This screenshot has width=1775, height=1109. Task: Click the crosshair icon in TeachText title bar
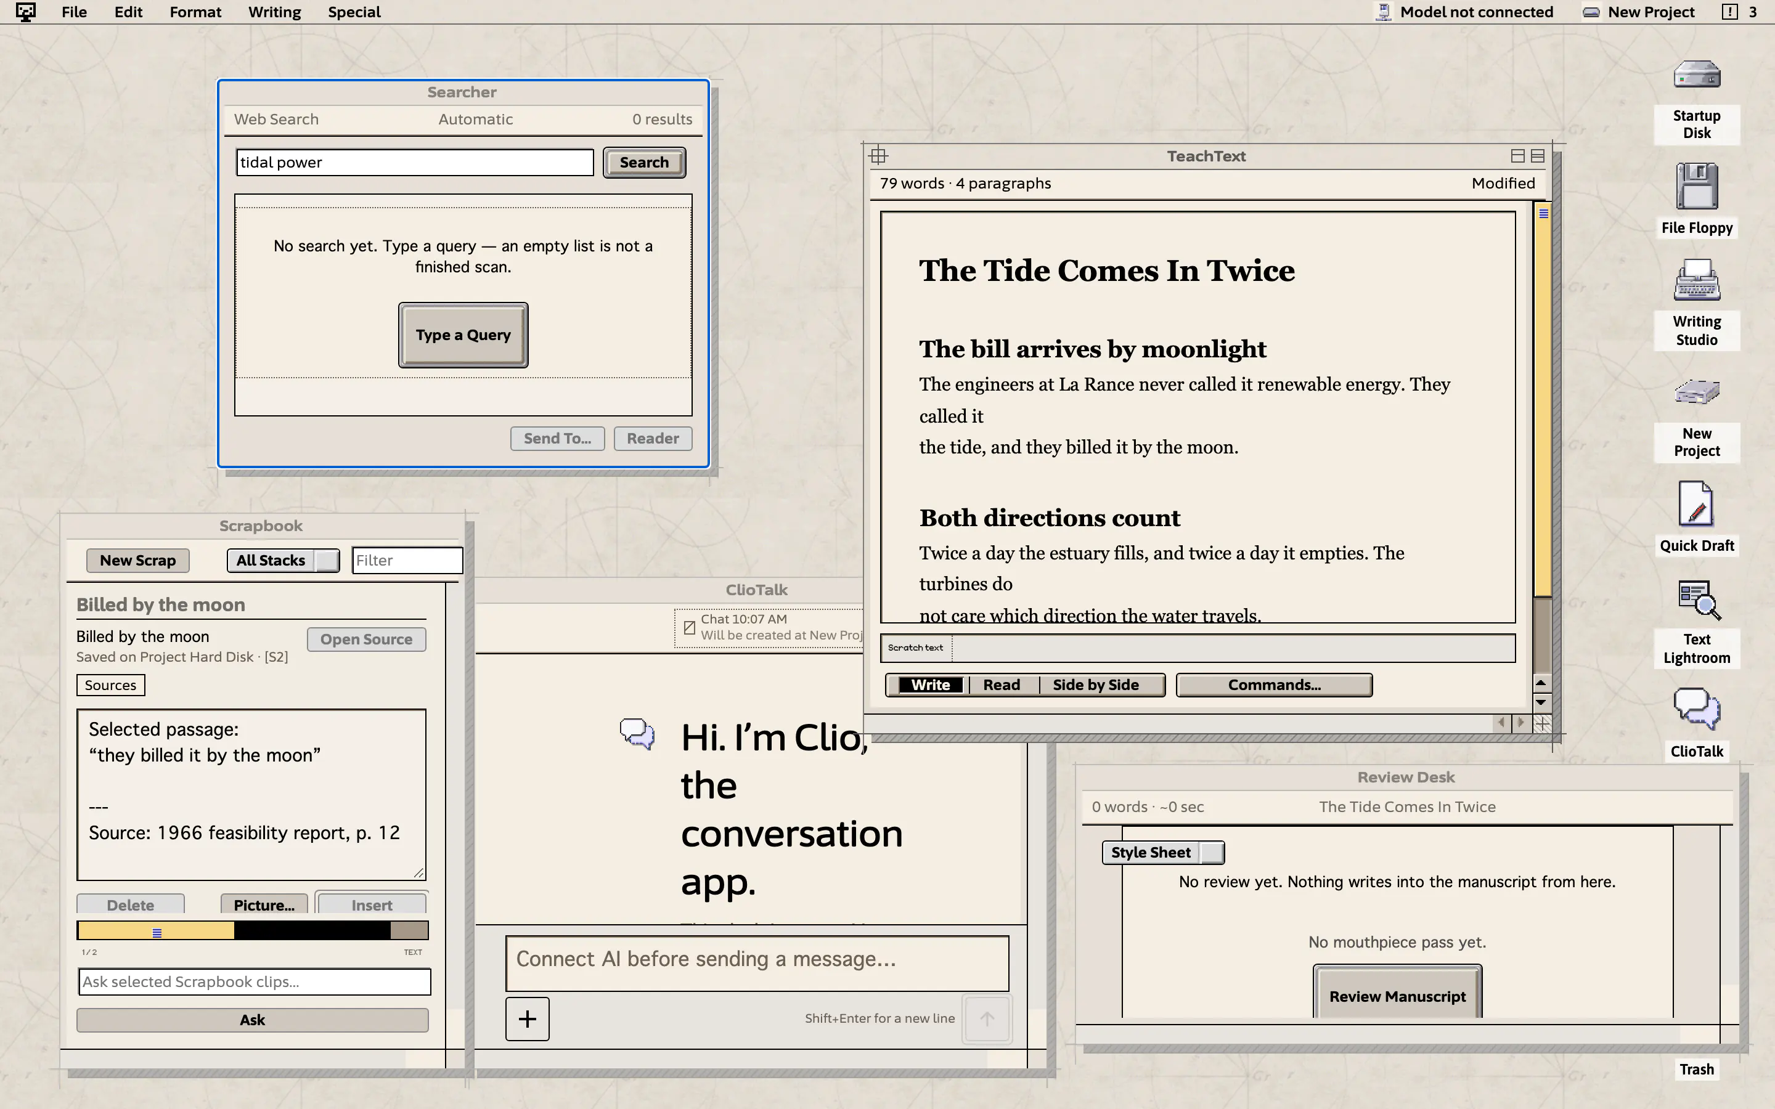[878, 155]
